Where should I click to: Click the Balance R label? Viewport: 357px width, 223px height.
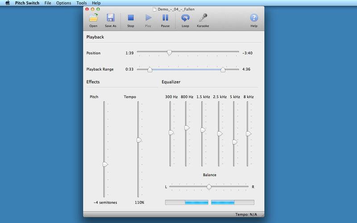253,187
